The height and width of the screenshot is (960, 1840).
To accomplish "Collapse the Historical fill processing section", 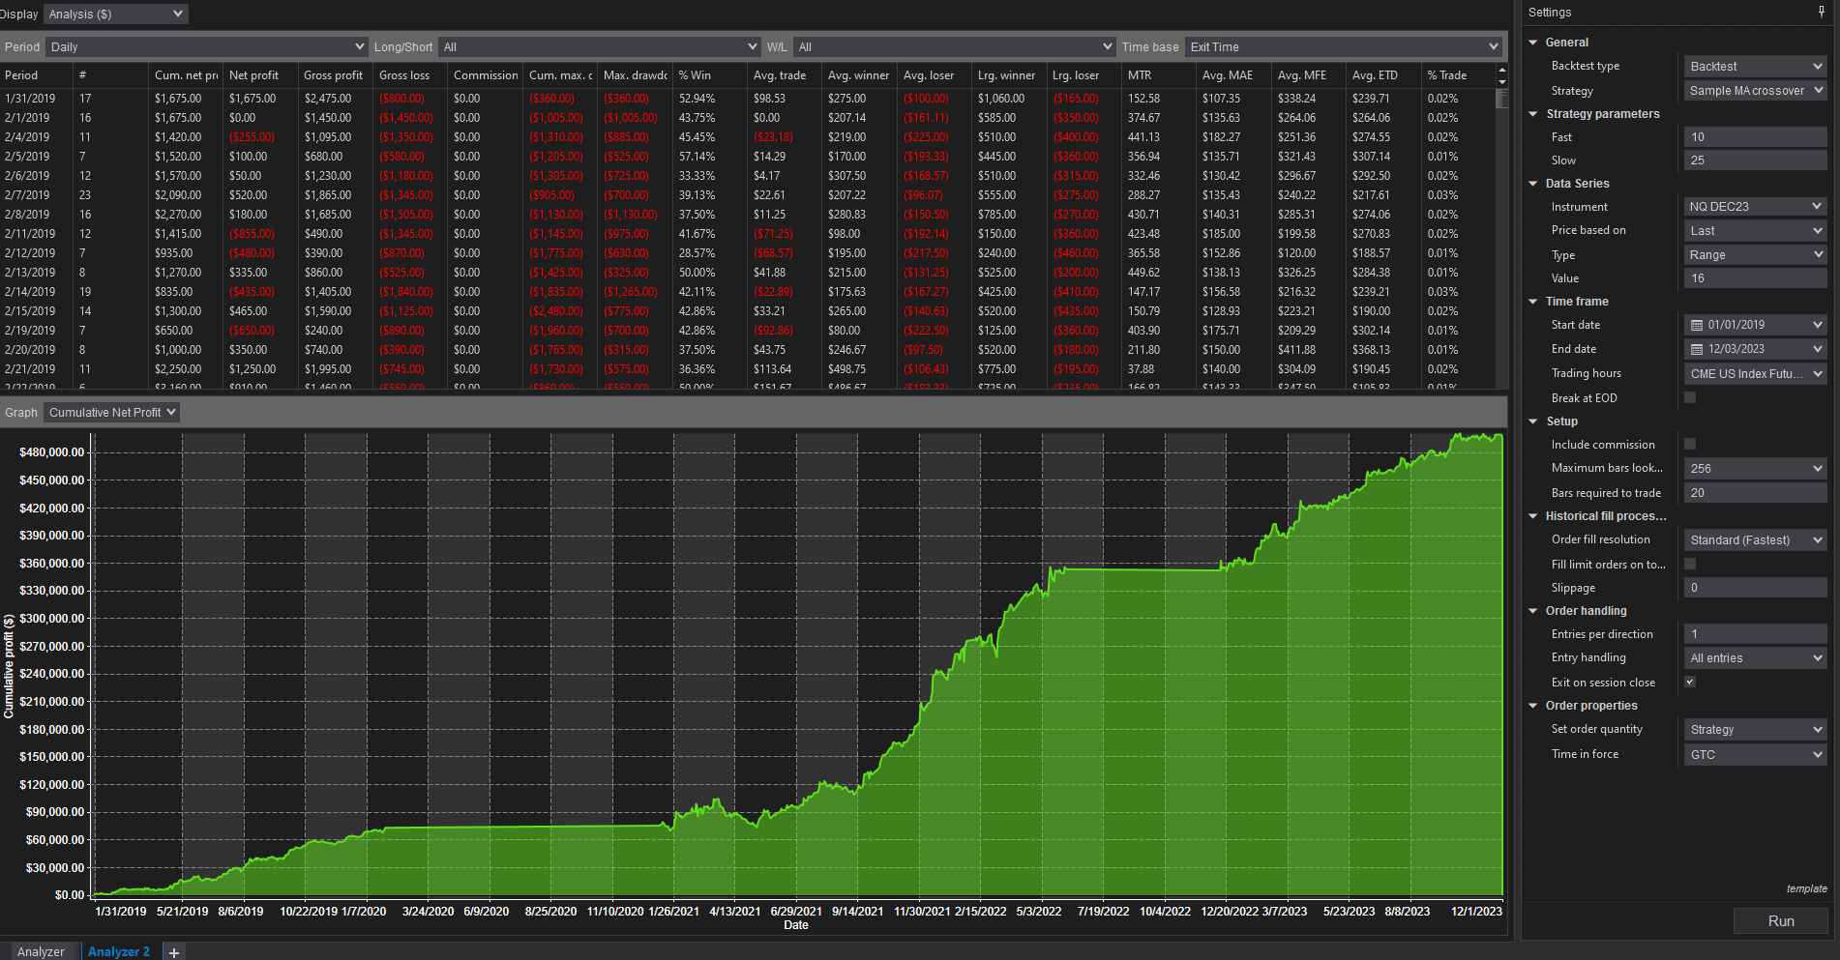I will (x=1533, y=516).
